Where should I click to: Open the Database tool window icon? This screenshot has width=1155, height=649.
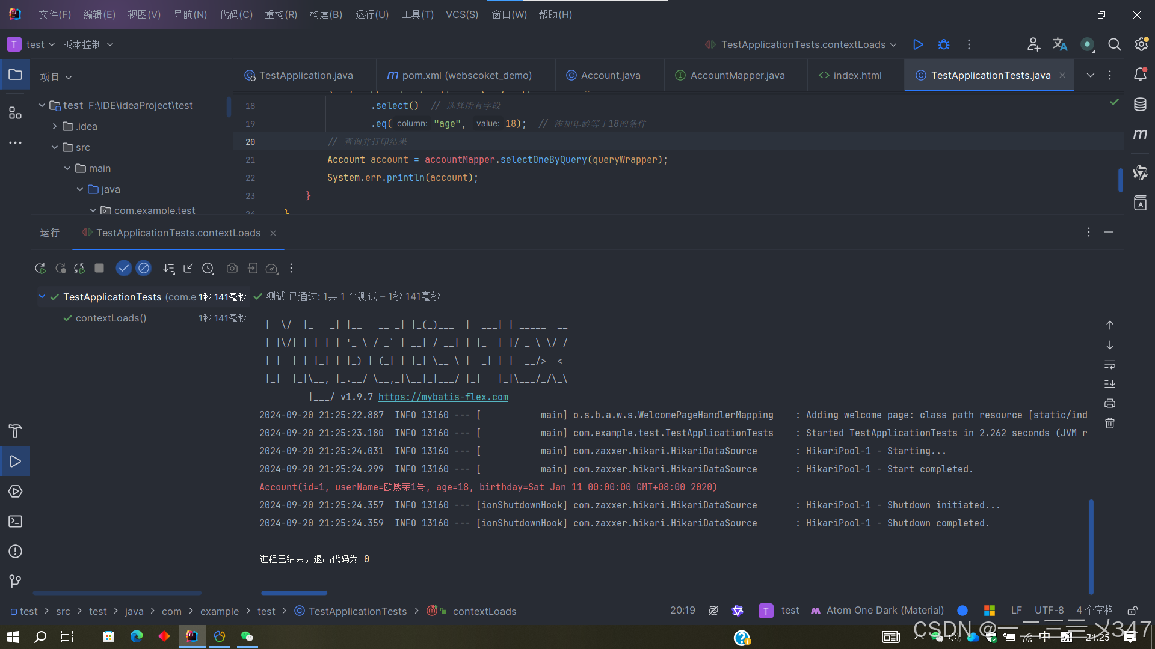click(1140, 105)
